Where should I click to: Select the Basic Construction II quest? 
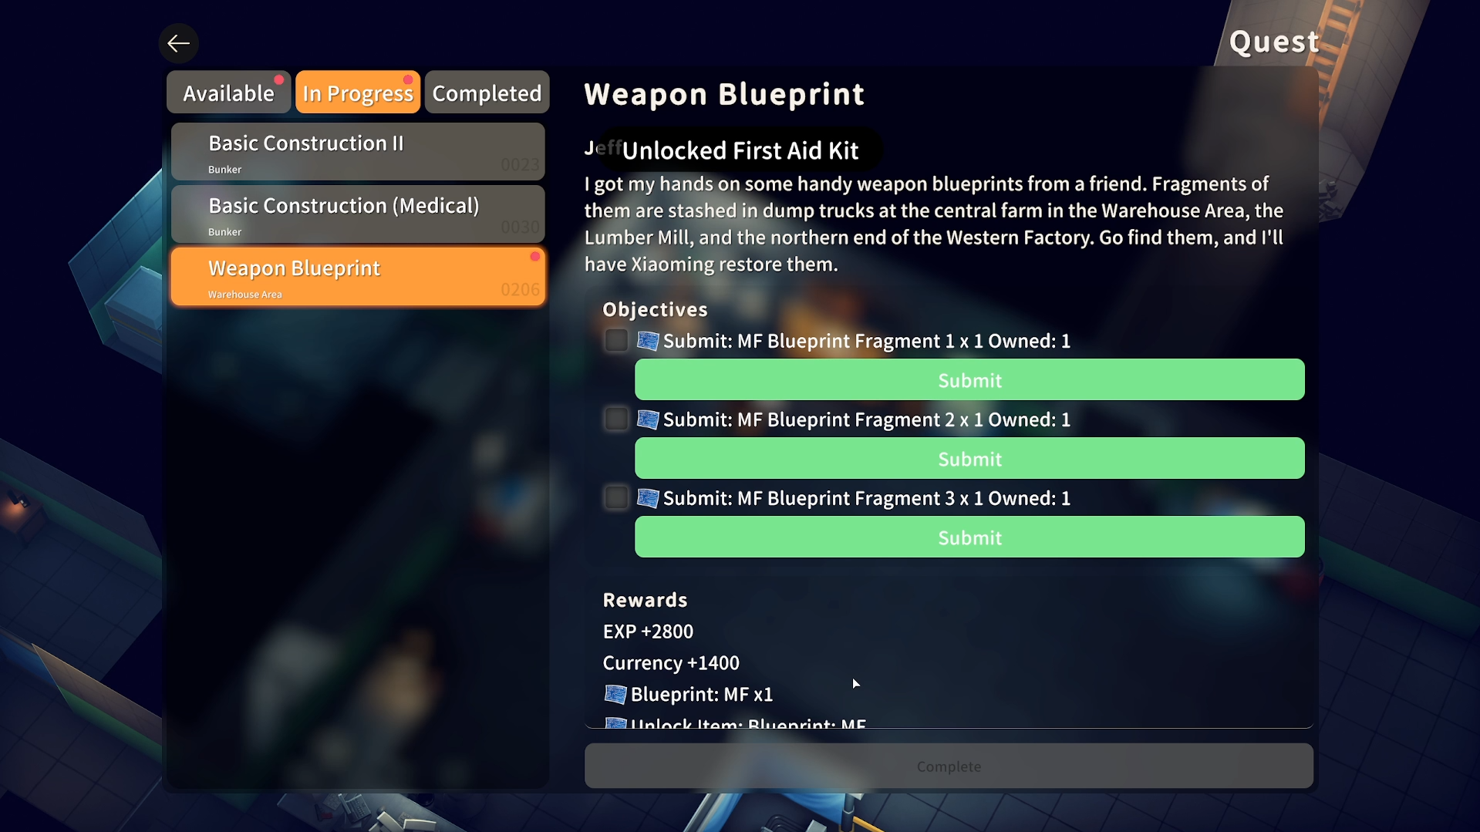tap(358, 152)
